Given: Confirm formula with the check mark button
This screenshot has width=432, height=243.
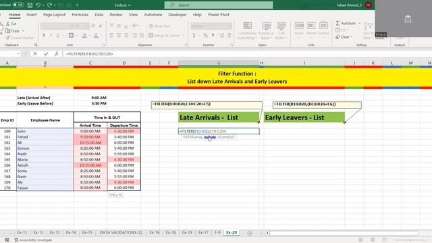Looking at the screenshot, I should click(x=46, y=54).
